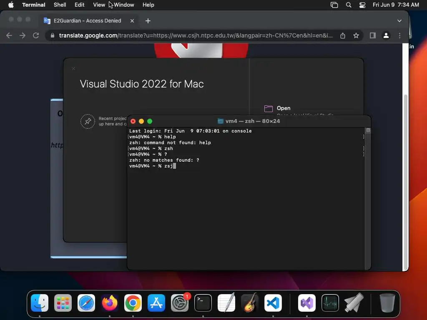Go forward in Chrome
The image size is (427, 320).
(x=23, y=35)
